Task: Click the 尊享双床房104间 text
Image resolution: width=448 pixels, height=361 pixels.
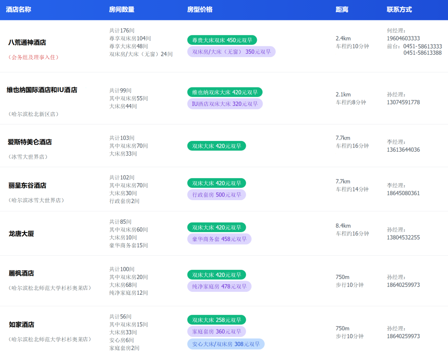Action: [x=130, y=38]
